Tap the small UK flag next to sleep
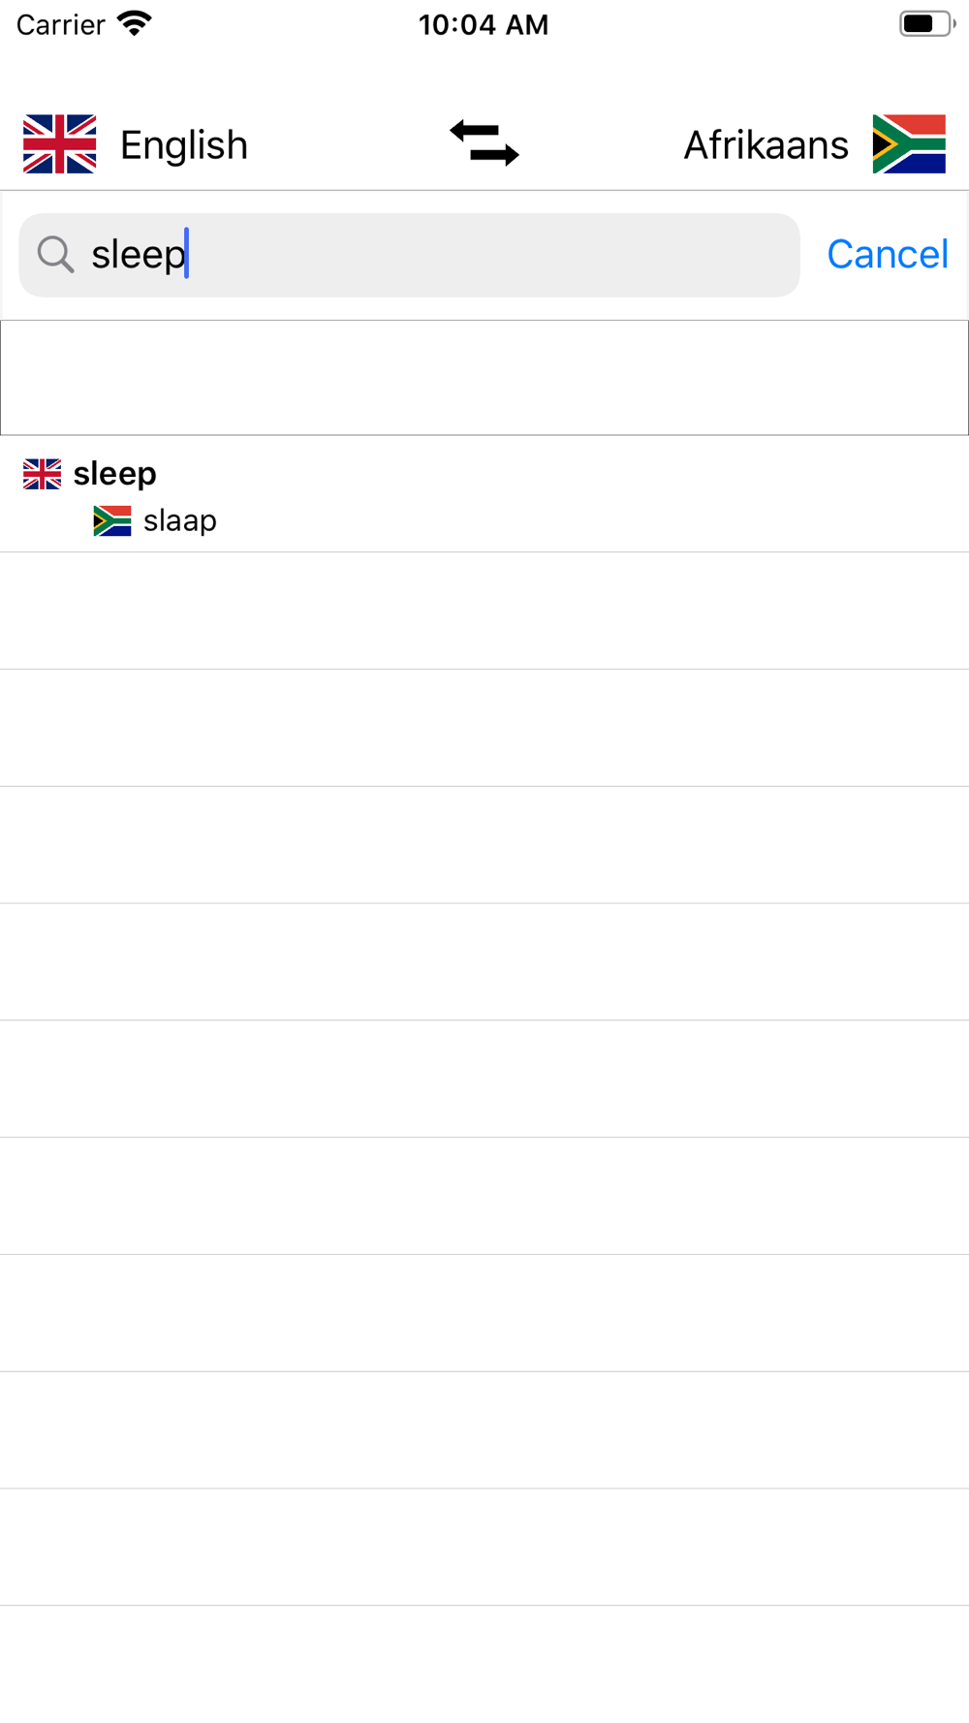Viewport: 969px width, 1723px height. [42, 474]
